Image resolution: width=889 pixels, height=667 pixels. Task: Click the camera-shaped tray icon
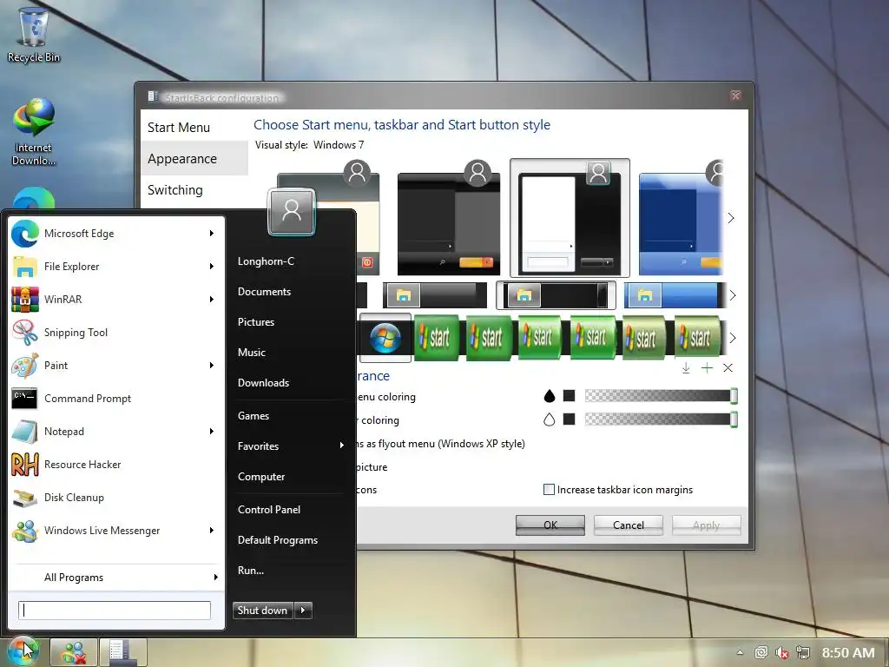(x=761, y=653)
